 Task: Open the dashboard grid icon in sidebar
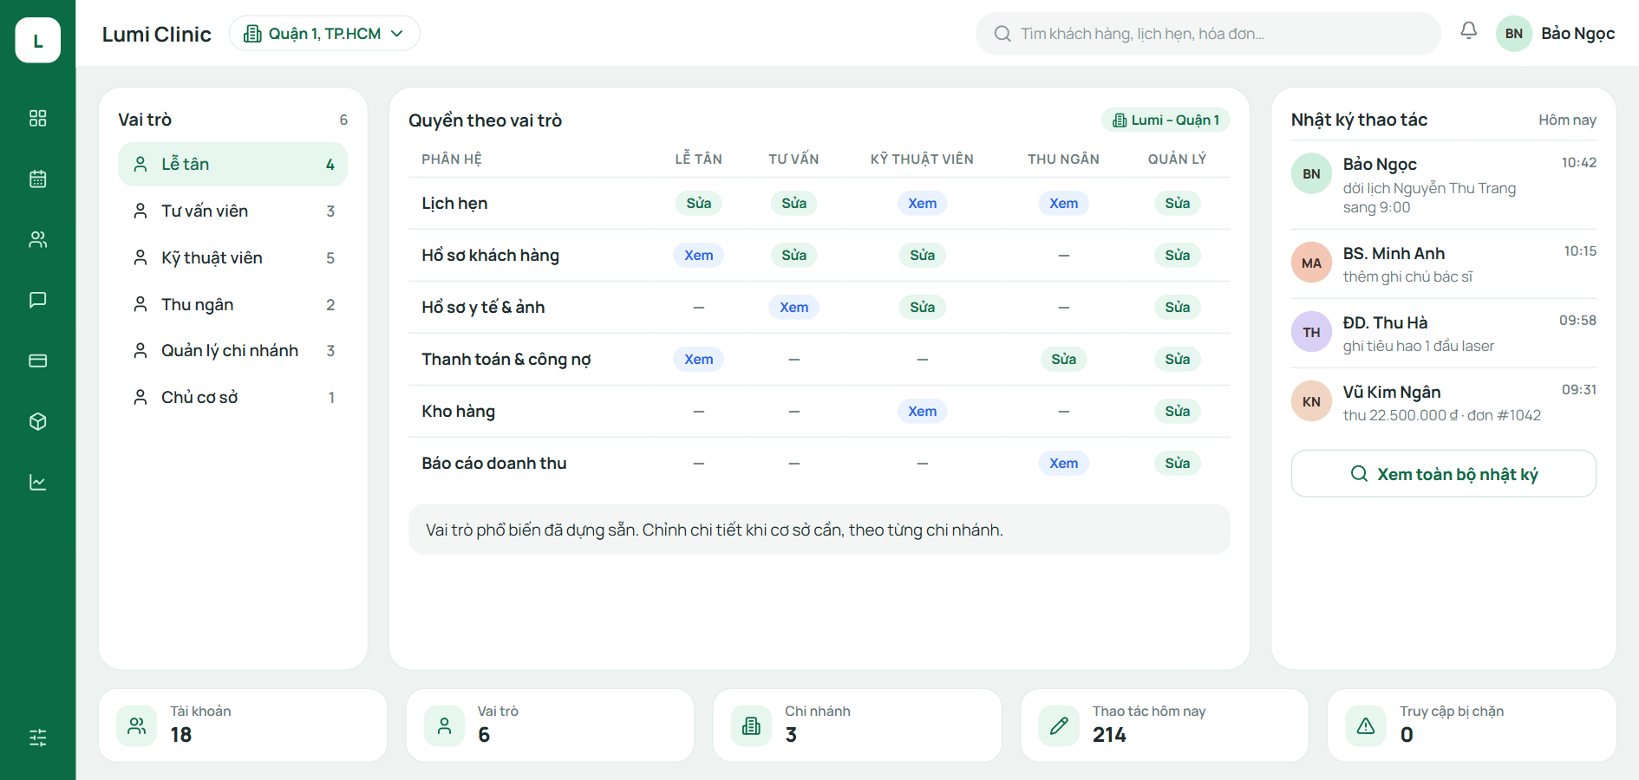(x=37, y=118)
